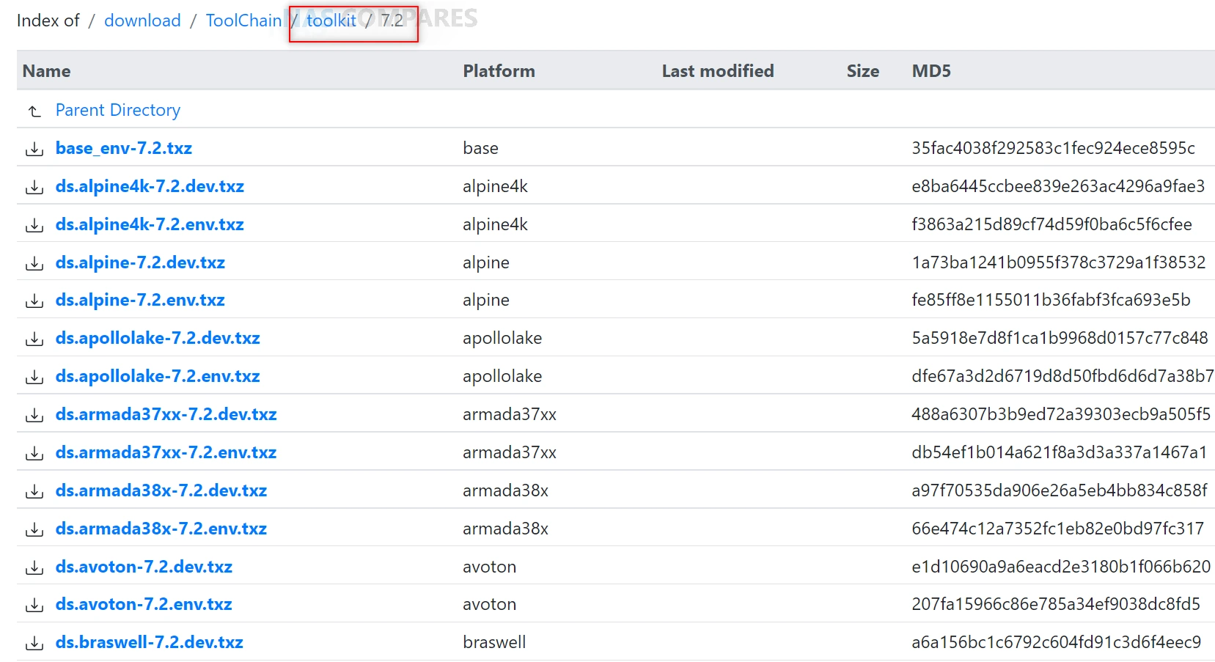This screenshot has height=662, width=1215.
Task: Select MD5 hash 488a6307b3b9ed72a39303ecb9a505f5
Action: coord(1061,414)
